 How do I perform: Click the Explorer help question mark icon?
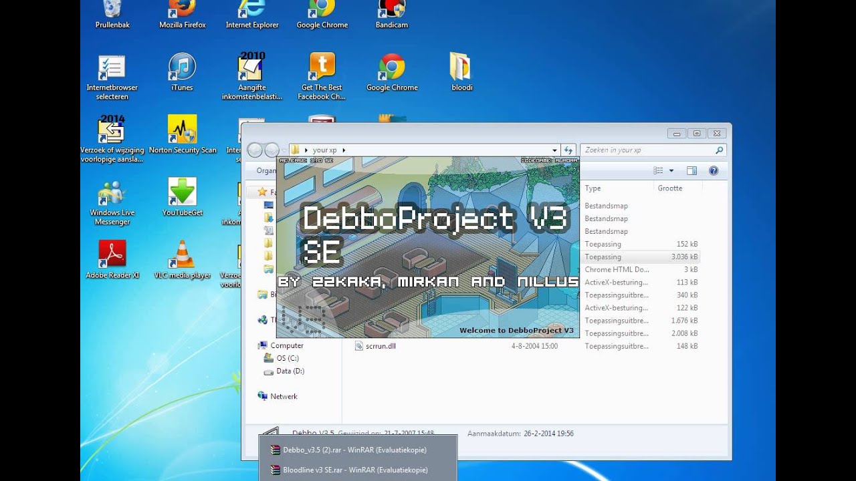pos(714,171)
